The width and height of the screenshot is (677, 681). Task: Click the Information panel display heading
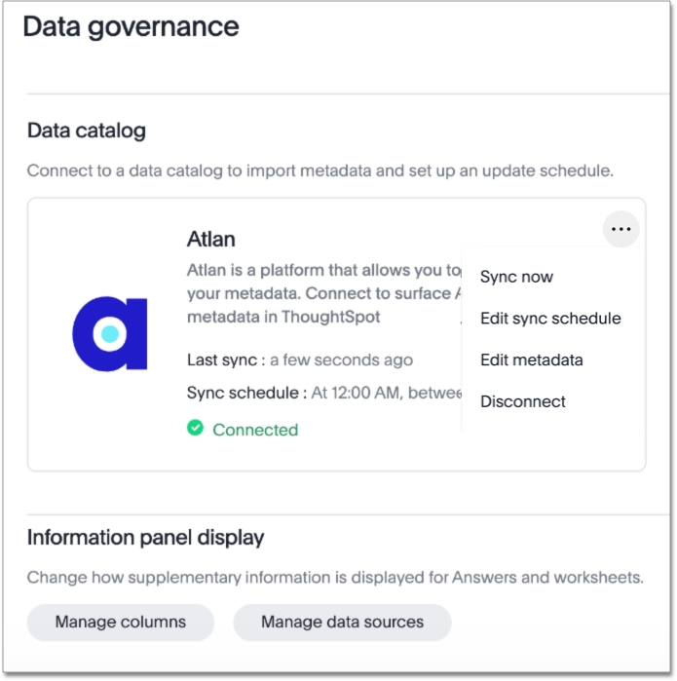tap(146, 538)
